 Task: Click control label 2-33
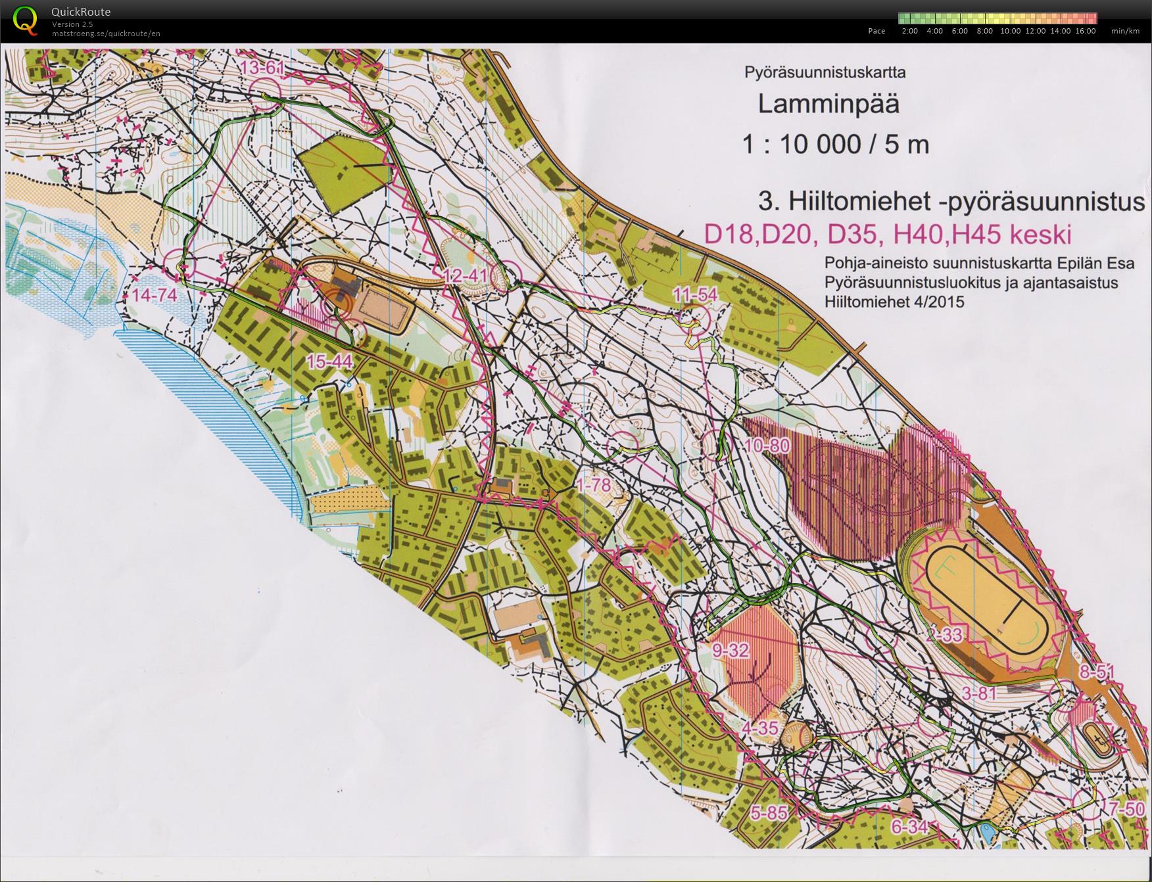(944, 635)
